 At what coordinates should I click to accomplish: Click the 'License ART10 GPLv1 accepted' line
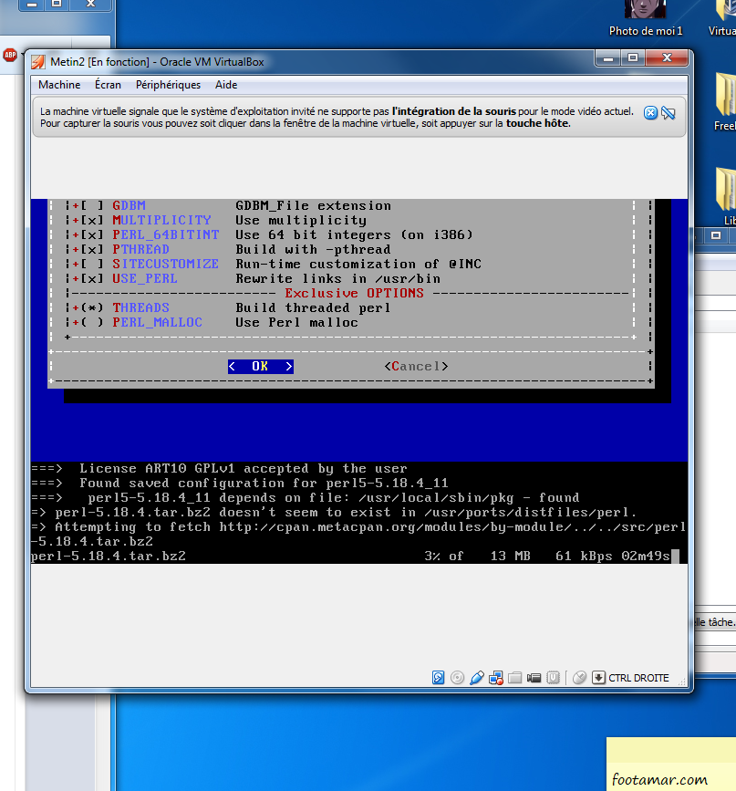[x=219, y=469]
